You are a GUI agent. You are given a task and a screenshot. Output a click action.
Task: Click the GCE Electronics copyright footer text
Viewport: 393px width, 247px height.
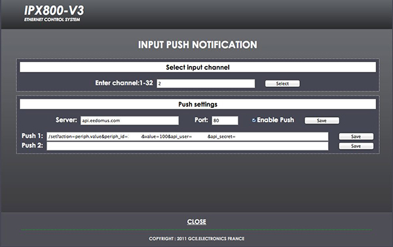pos(196,239)
